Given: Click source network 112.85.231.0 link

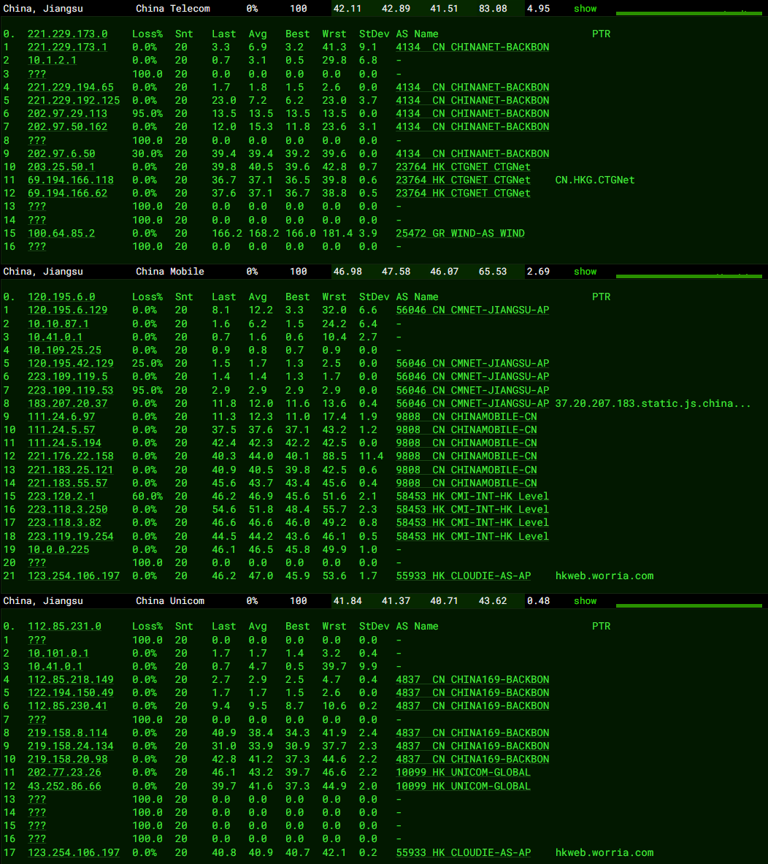Looking at the screenshot, I should [x=64, y=627].
